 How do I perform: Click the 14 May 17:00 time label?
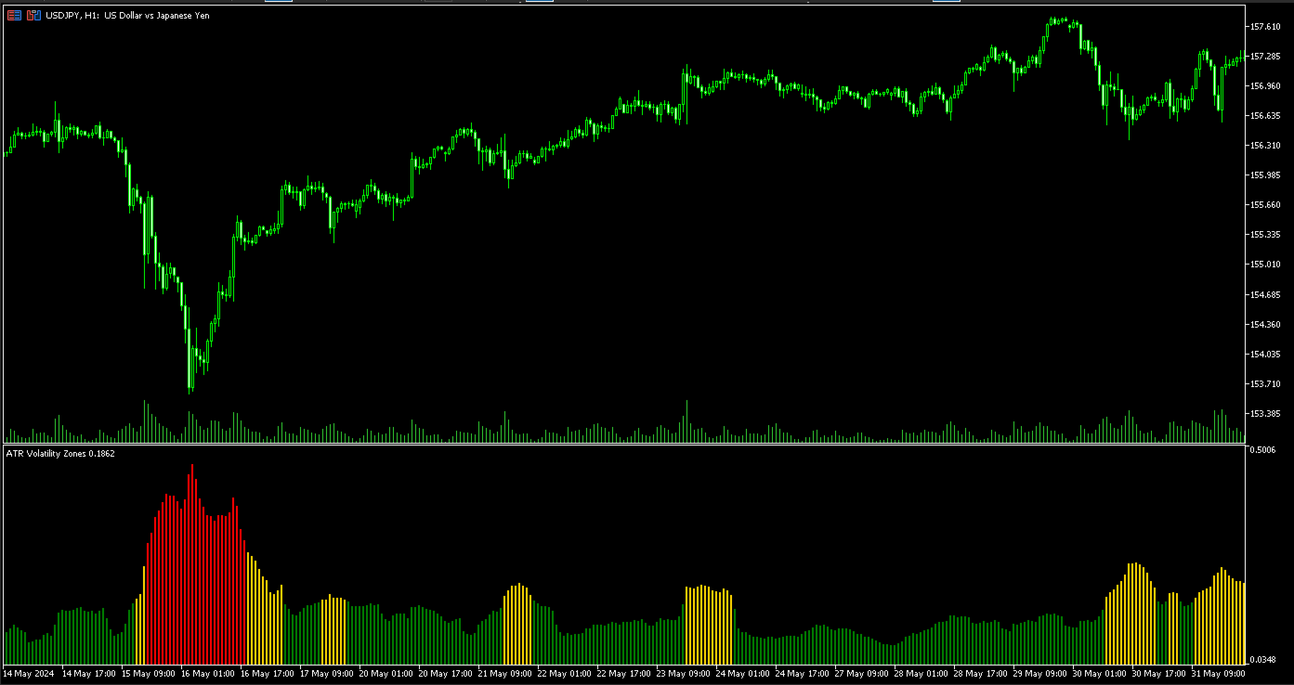pyautogui.click(x=91, y=673)
